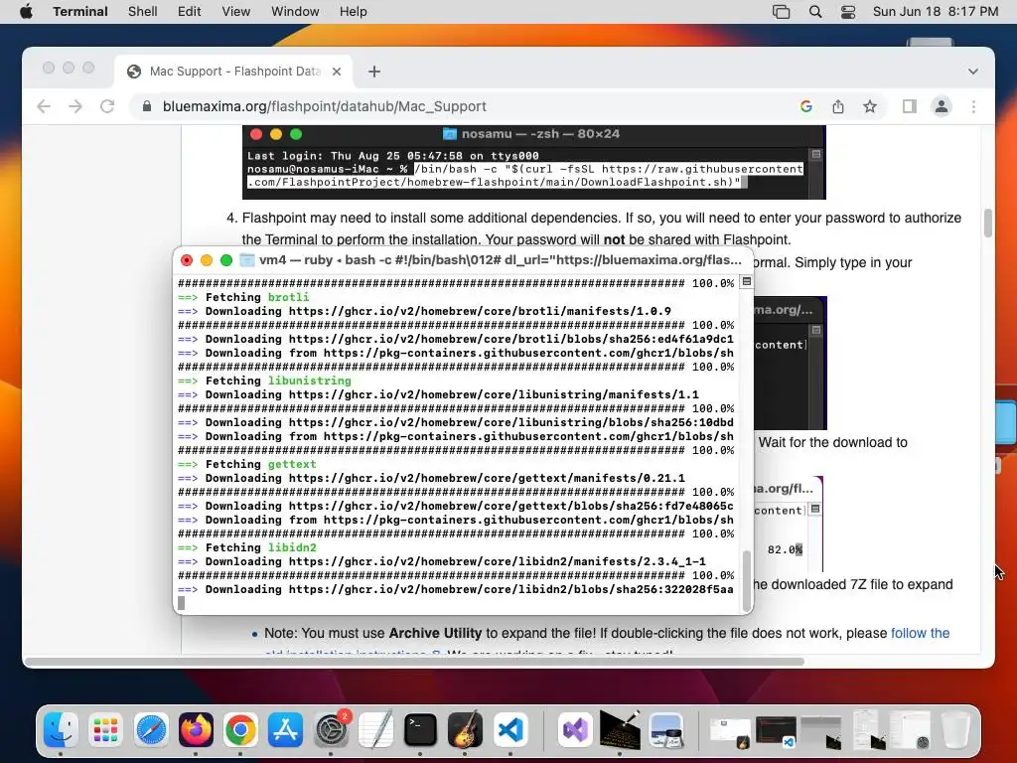
Task: Open Finder from the Dock
Action: pos(61,729)
